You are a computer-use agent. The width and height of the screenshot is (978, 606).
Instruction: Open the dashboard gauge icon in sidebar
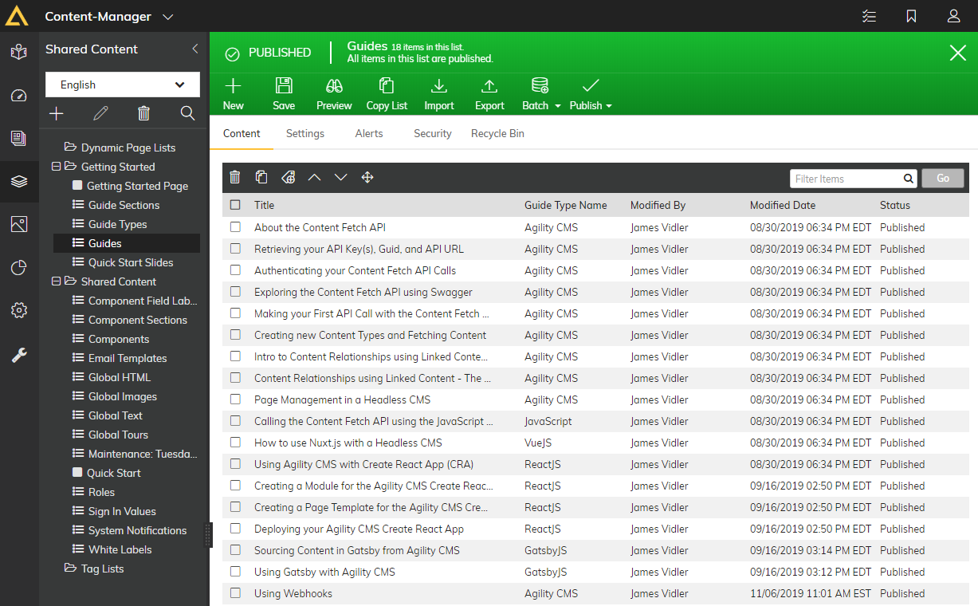tap(19, 96)
